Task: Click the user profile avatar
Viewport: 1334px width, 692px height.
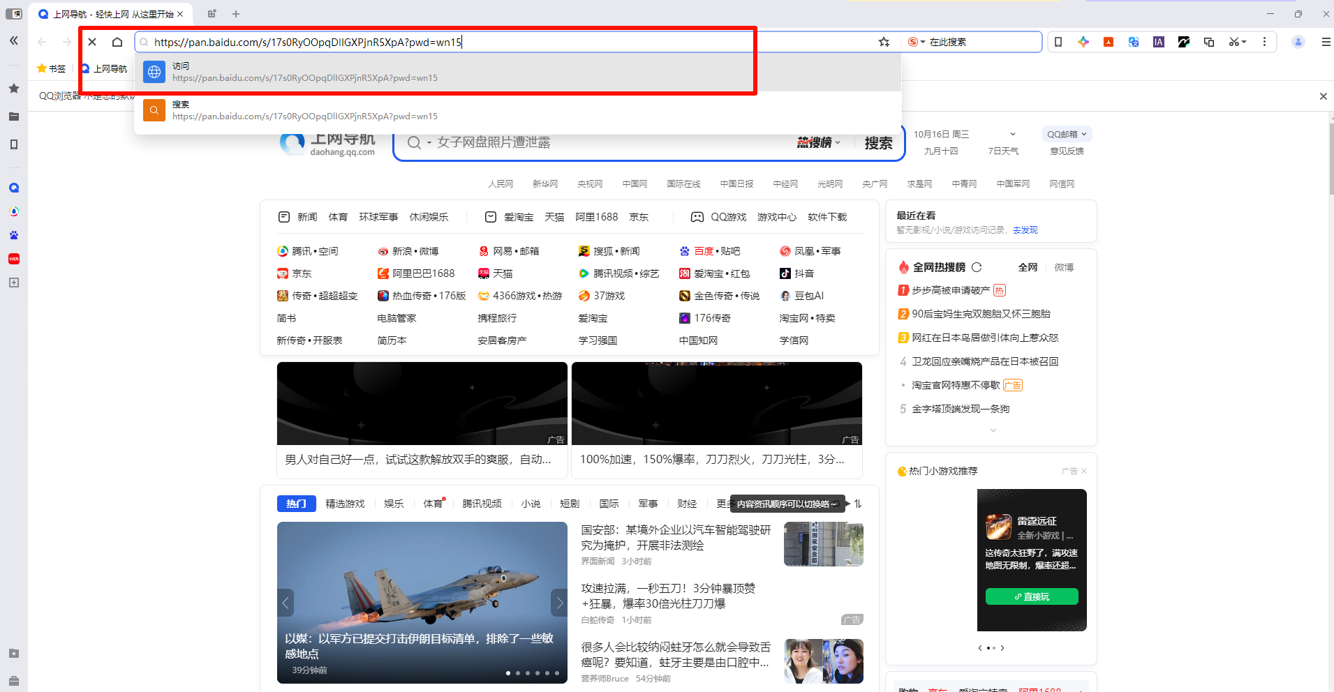Action: (1298, 42)
